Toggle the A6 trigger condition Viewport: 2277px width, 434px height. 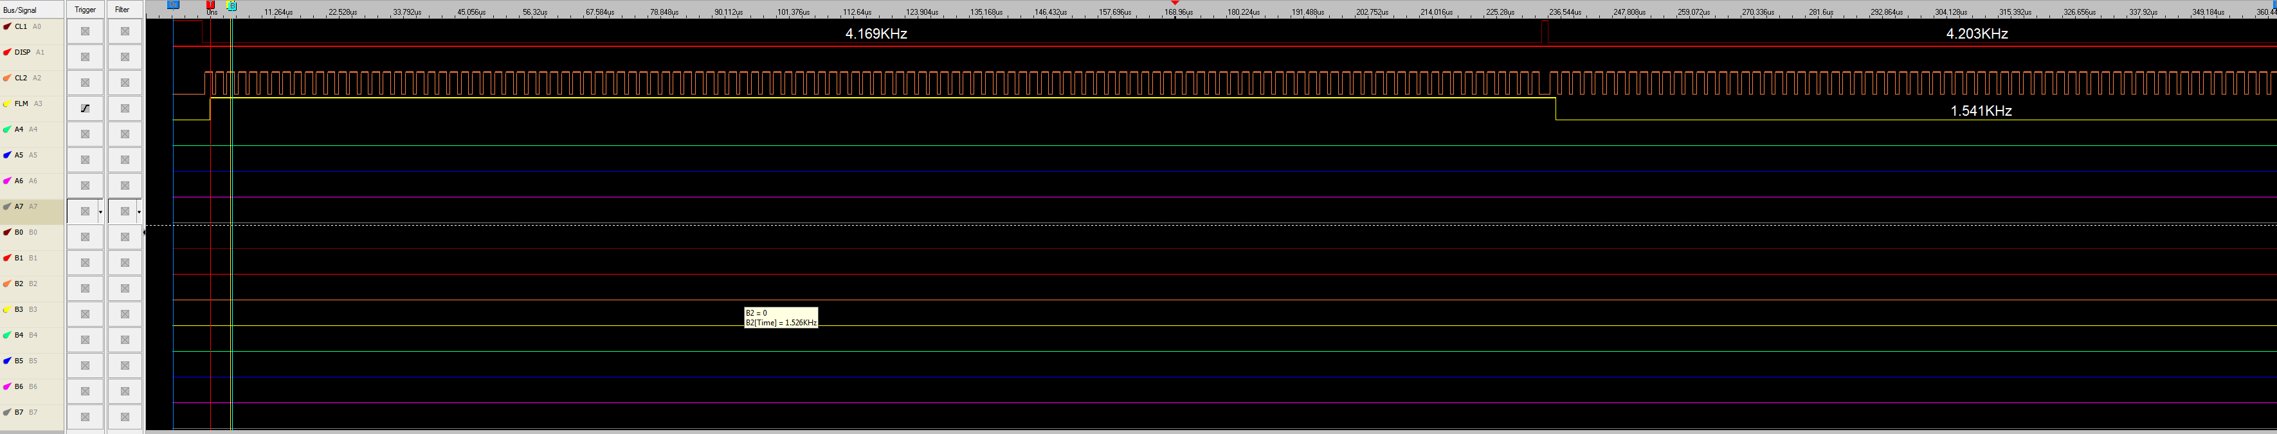[85, 186]
